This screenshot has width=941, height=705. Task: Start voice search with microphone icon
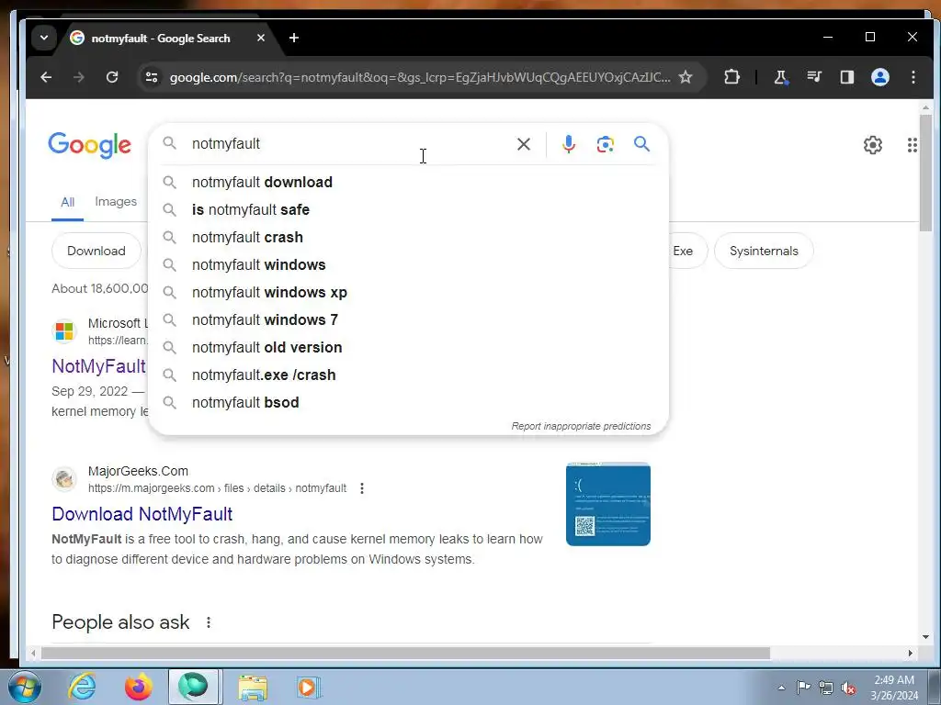[568, 144]
